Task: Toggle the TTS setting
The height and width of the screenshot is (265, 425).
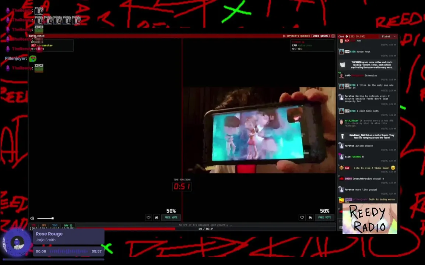Action: pyautogui.click(x=34, y=226)
